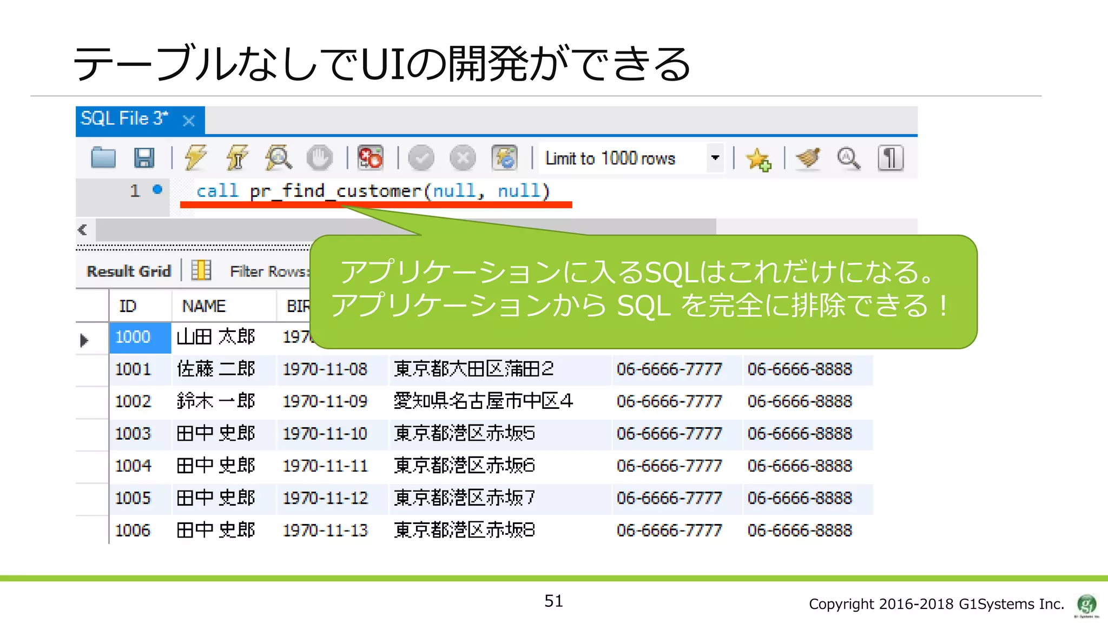Click the editor horizontal scrollbar thumb
The image size is (1108, 623).
(x=406, y=230)
